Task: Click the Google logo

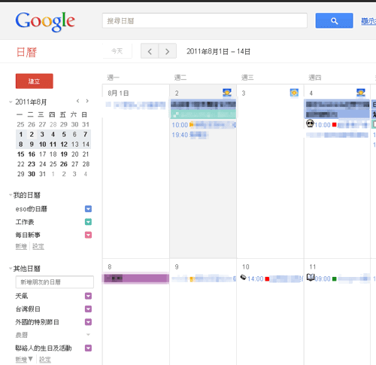Action: [x=45, y=22]
